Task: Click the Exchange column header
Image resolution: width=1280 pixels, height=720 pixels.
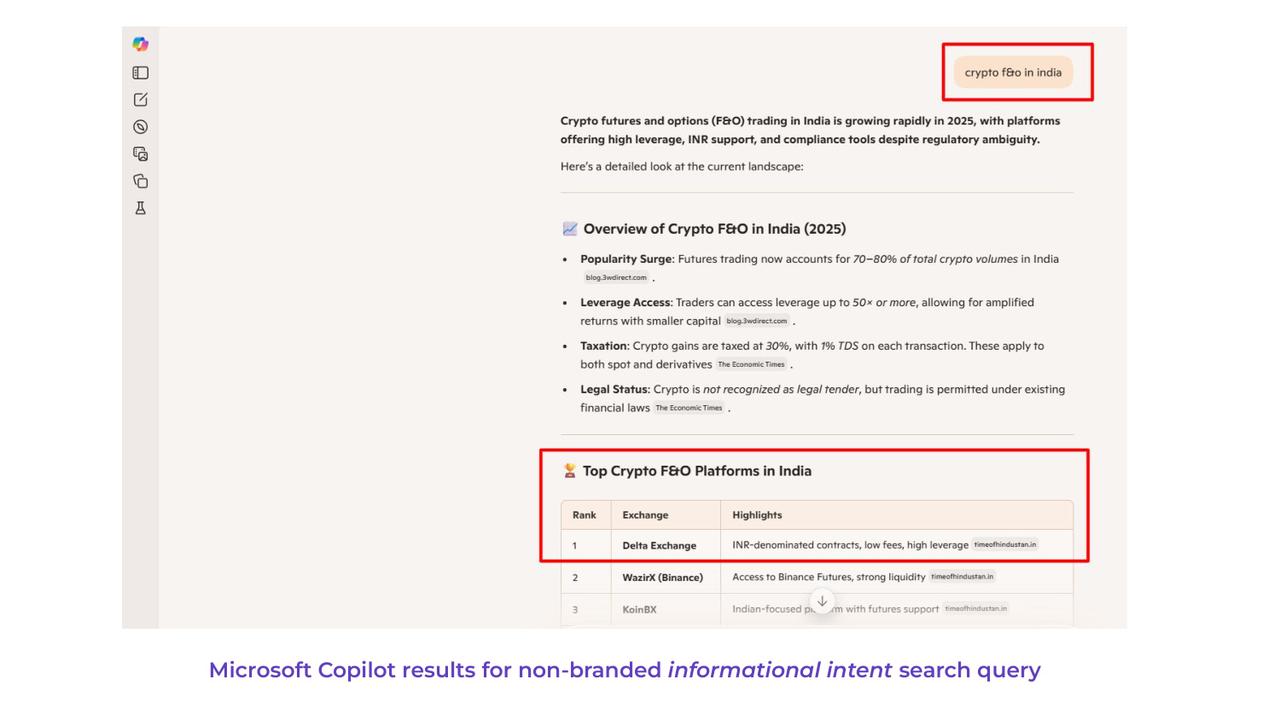Action: [x=645, y=515]
